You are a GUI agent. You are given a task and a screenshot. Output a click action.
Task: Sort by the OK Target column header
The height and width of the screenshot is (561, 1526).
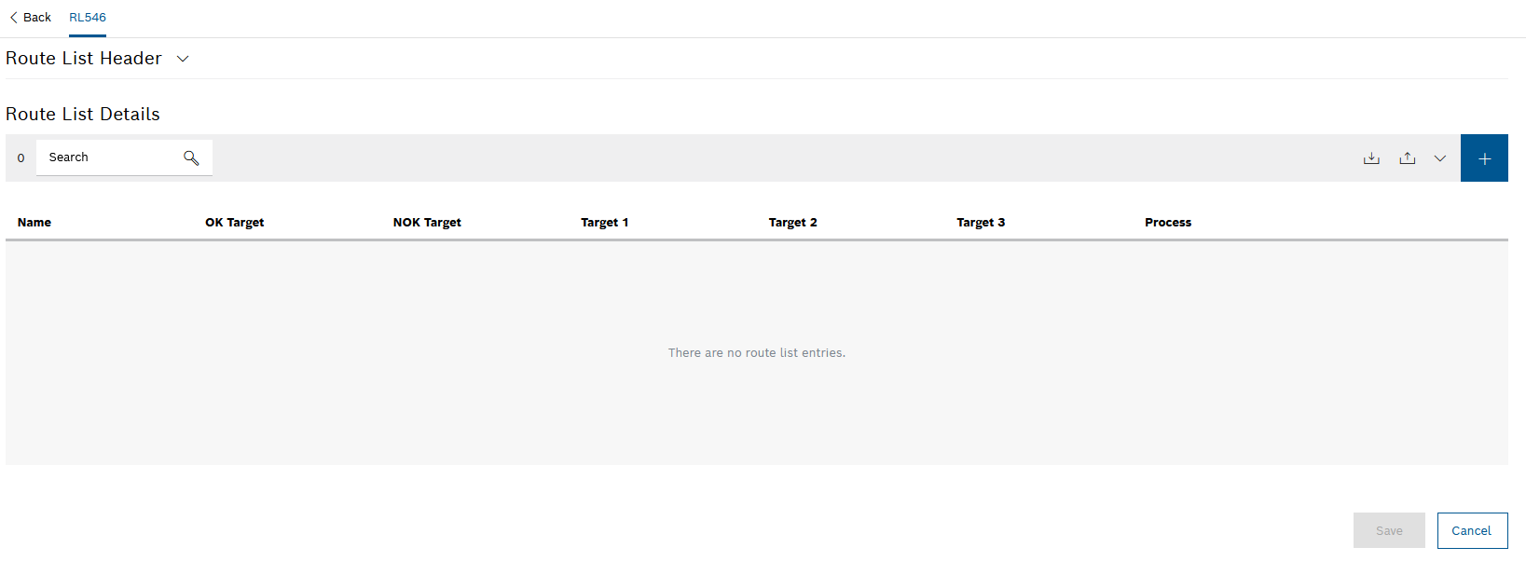(x=235, y=223)
